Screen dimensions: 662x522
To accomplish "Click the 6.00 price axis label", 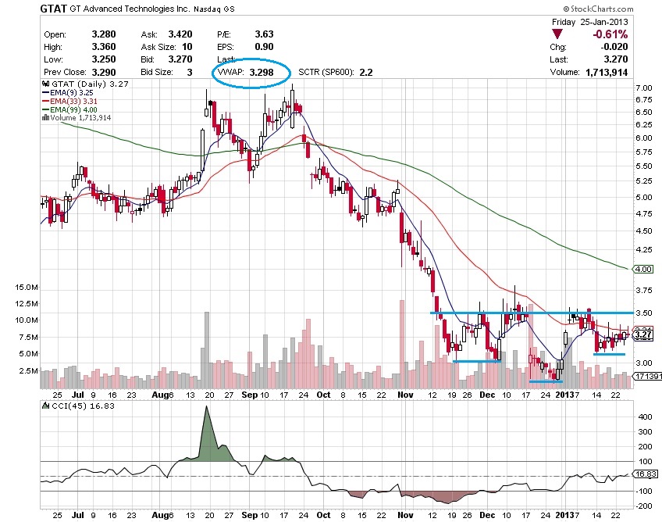I will 644,138.
